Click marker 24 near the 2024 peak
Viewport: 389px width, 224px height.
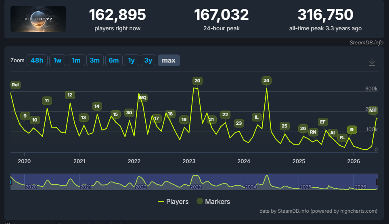coord(266,80)
